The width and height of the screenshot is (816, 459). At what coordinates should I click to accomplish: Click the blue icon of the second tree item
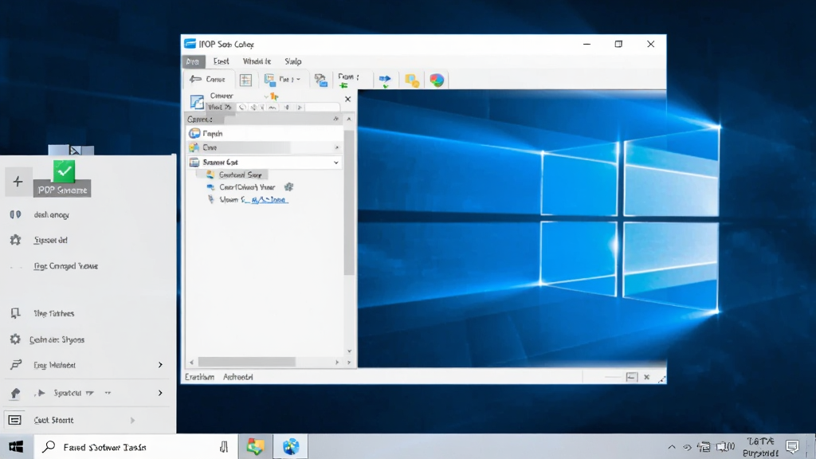point(210,187)
